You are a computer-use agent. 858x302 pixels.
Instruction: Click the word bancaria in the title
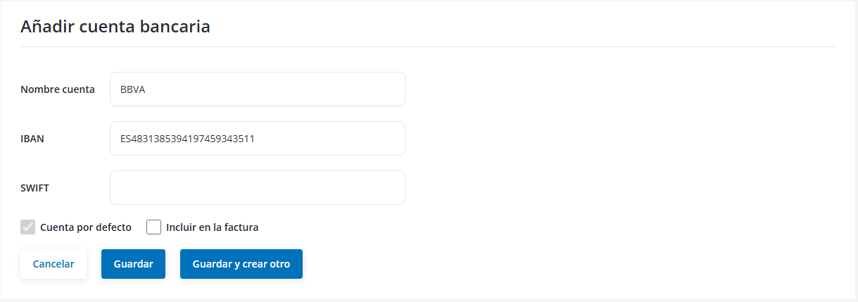(x=178, y=27)
